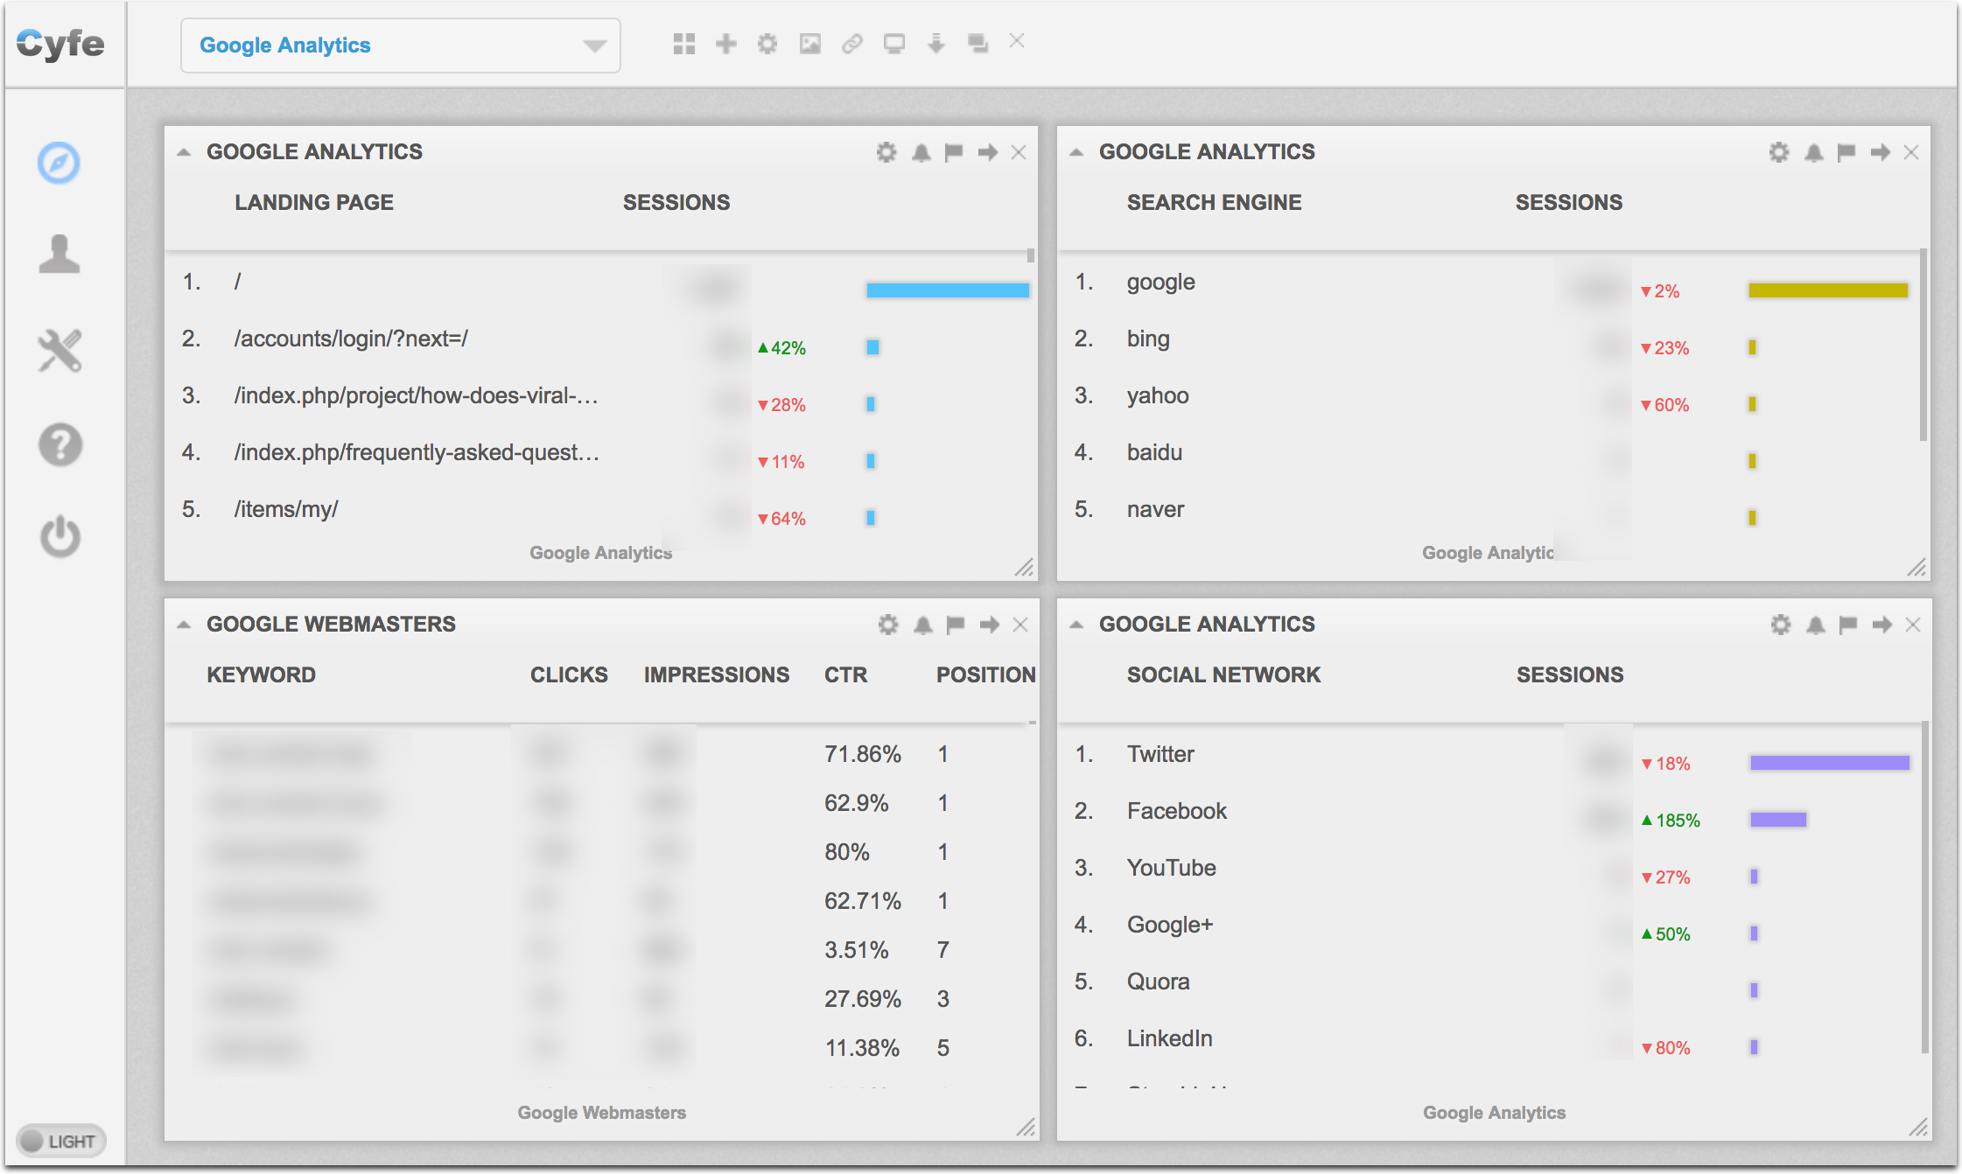Open the user account sidebar icon
The image size is (1962, 1174).
pos(59,255)
